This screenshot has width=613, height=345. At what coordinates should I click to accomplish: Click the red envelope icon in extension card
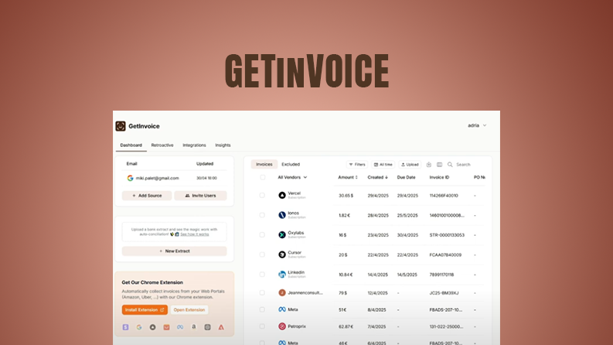(x=166, y=327)
